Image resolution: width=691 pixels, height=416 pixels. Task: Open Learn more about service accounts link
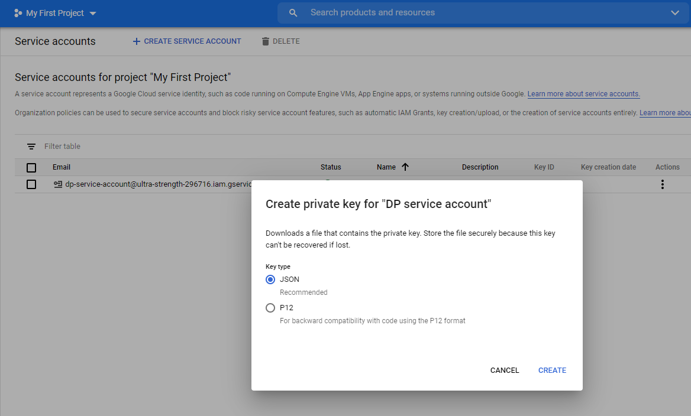click(x=583, y=94)
